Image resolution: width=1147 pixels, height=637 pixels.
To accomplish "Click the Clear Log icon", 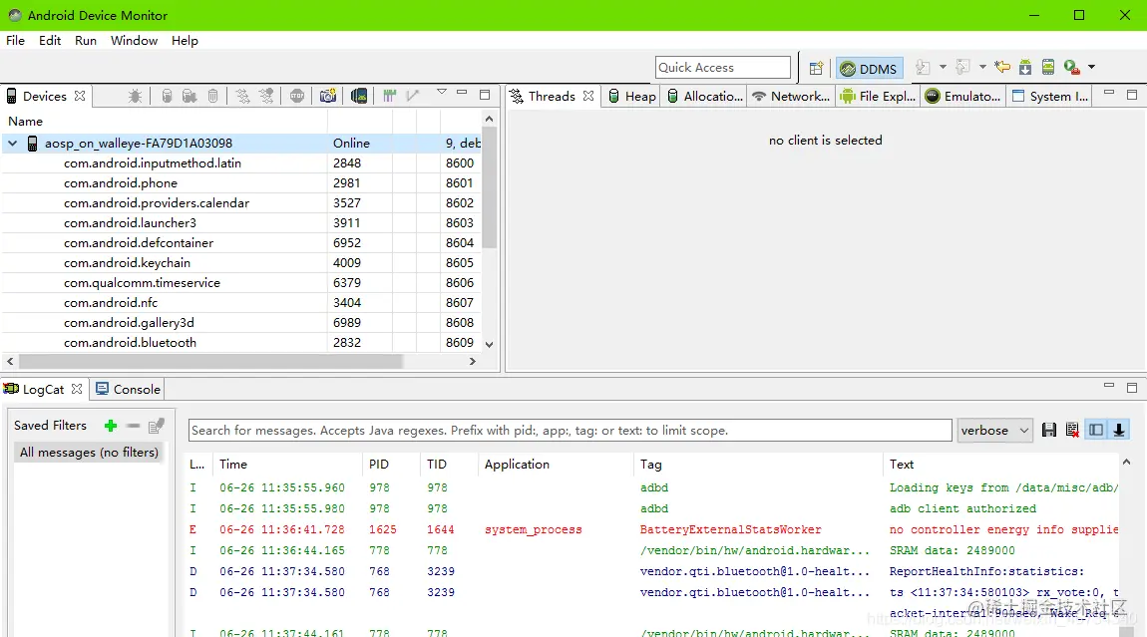I will [1072, 430].
